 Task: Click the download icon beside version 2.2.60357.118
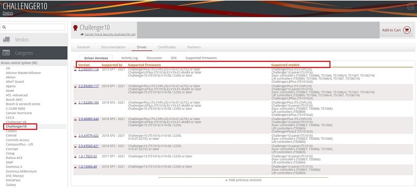pos(75,70)
